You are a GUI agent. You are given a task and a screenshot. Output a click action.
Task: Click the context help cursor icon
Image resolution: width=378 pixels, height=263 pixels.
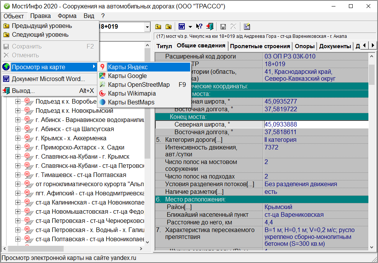click(x=199, y=27)
